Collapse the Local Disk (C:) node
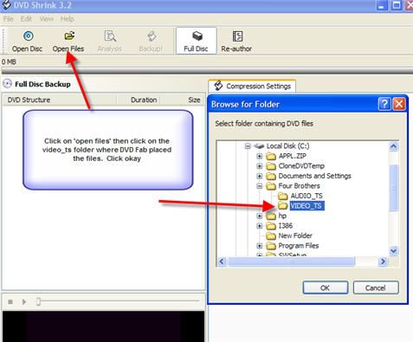413x342 pixels. coord(248,146)
